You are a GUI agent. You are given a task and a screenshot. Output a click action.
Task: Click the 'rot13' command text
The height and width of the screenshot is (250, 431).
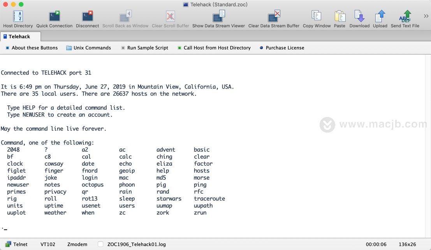click(x=90, y=198)
